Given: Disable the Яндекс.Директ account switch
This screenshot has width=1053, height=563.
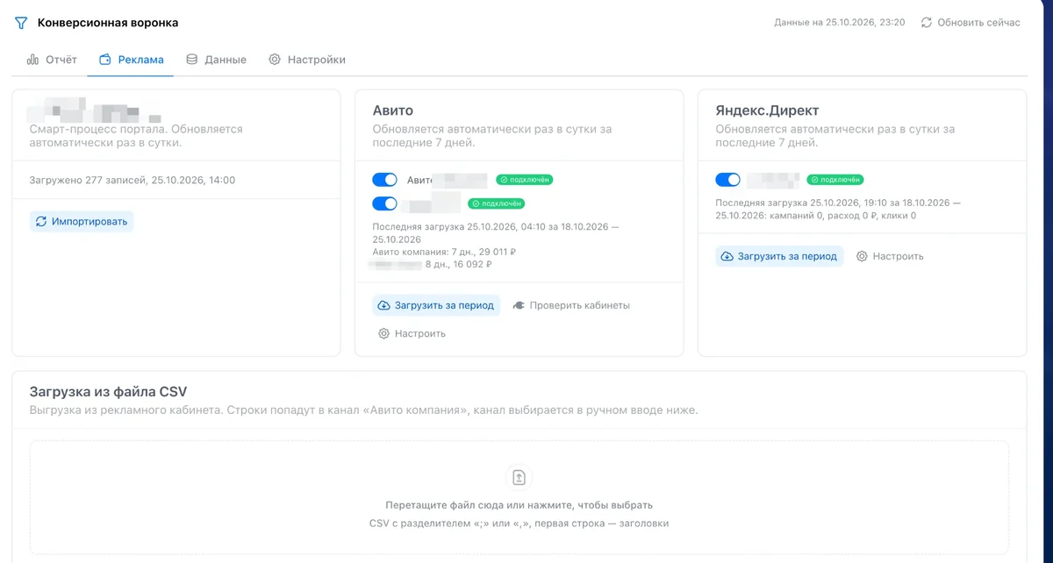Looking at the screenshot, I should [727, 180].
